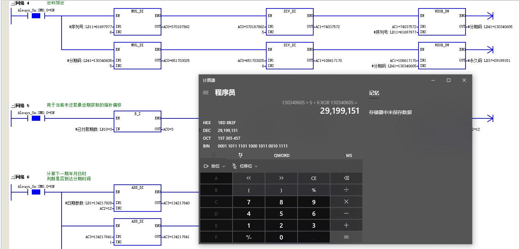Toggle the QWORD data size button

[x=281, y=156]
